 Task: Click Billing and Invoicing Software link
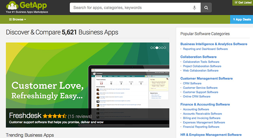(x=201, y=118)
